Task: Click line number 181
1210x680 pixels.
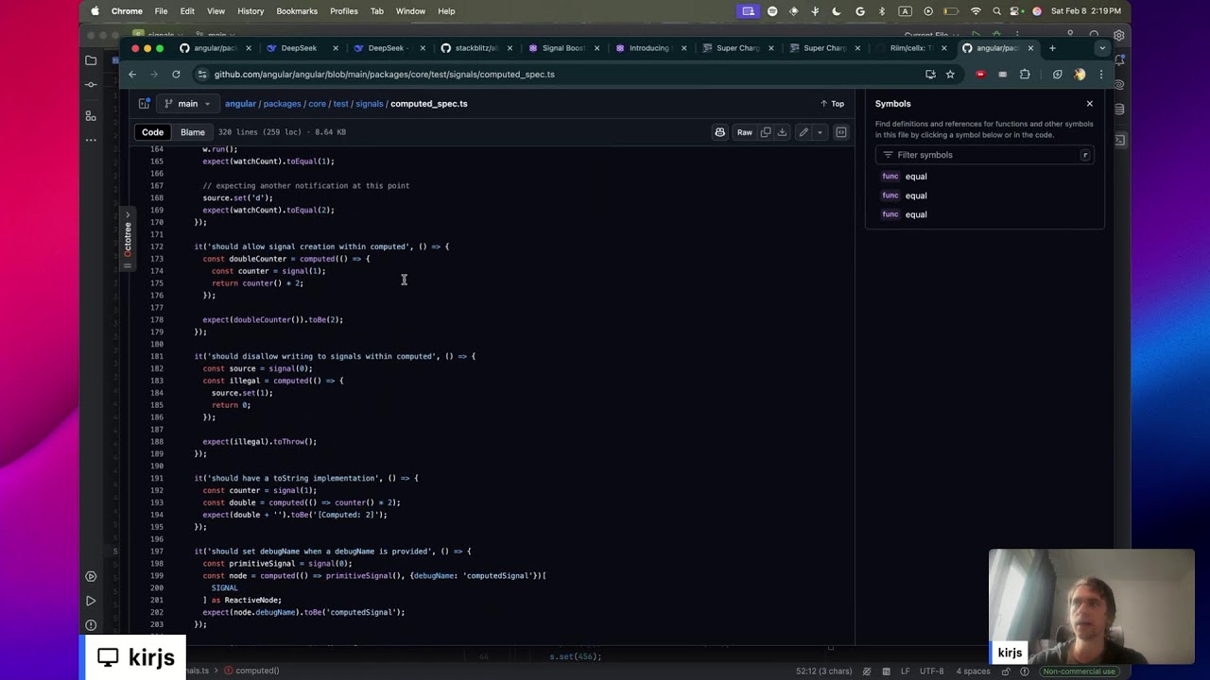Action: coord(157,356)
